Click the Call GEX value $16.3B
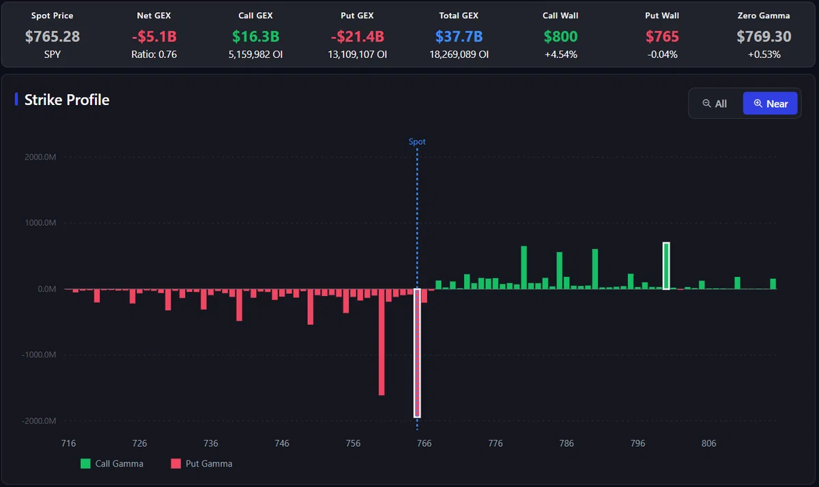Screen dimensions: 819x487 pos(255,36)
